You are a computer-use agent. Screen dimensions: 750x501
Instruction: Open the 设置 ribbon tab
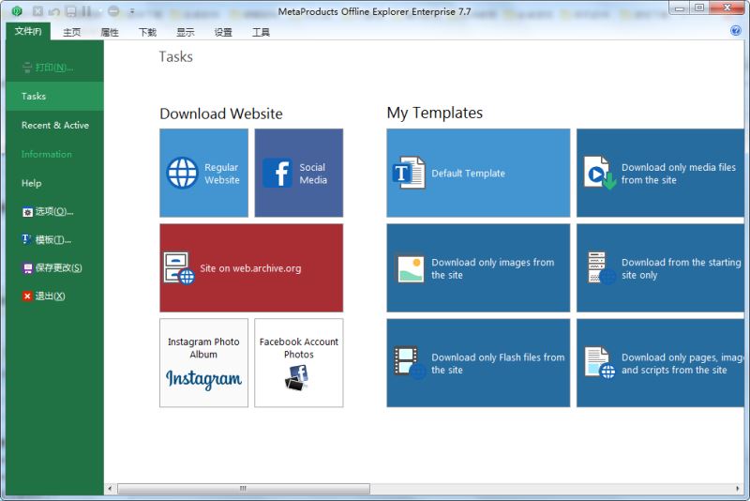point(223,32)
